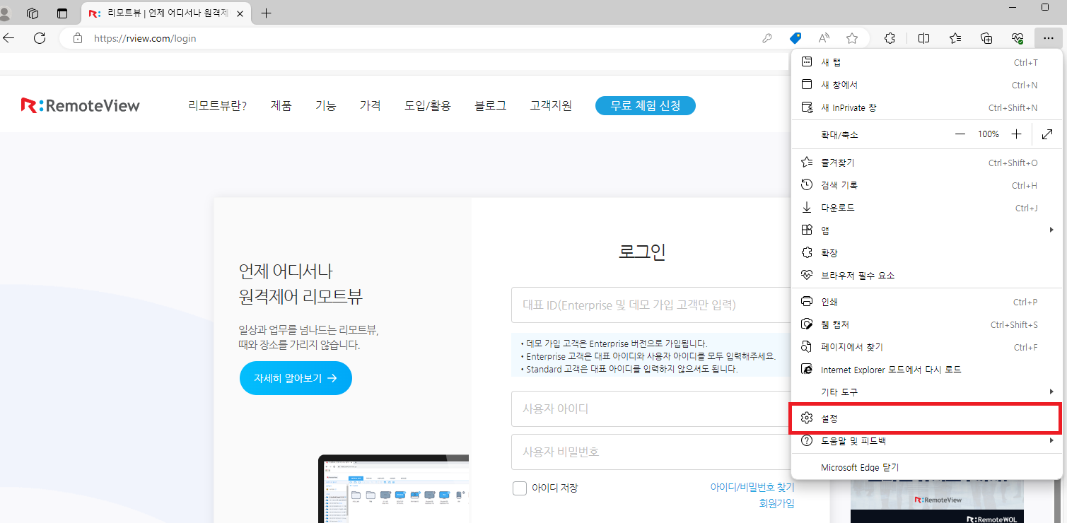Open the browser profile avatar
Screen dimensions: 1067x523
[x=4, y=13]
